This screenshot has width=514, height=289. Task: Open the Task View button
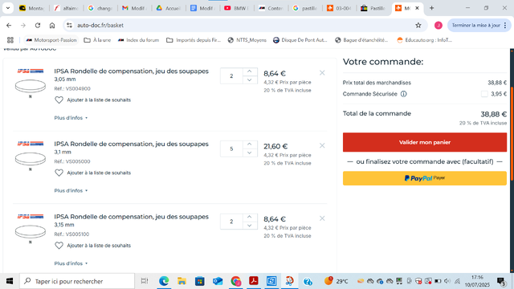(x=145, y=281)
